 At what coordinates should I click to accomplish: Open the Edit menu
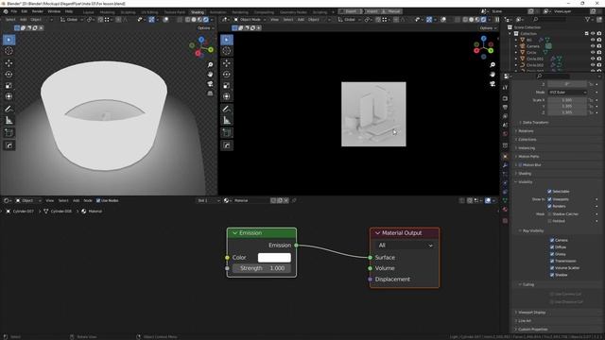(25, 11)
